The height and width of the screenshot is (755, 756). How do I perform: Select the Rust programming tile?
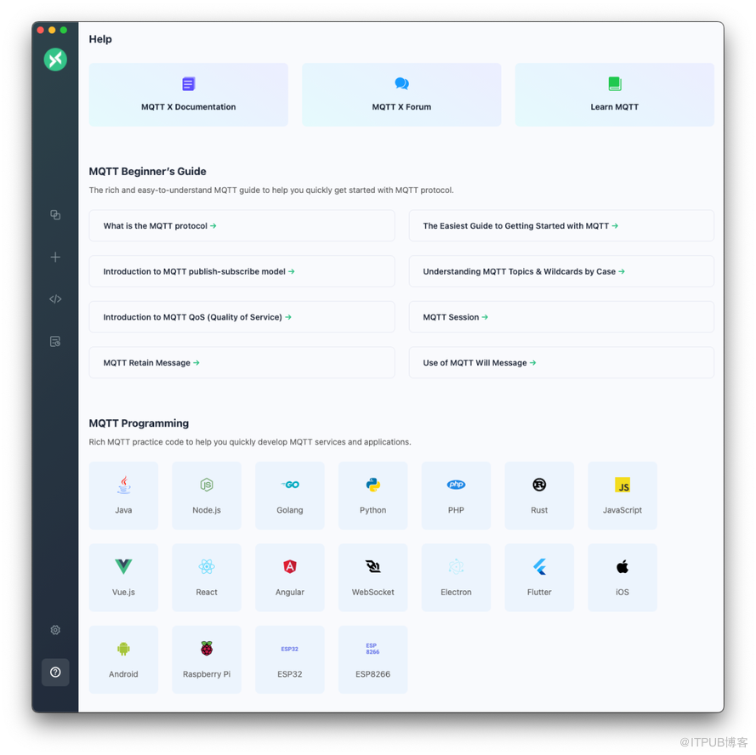coord(539,496)
